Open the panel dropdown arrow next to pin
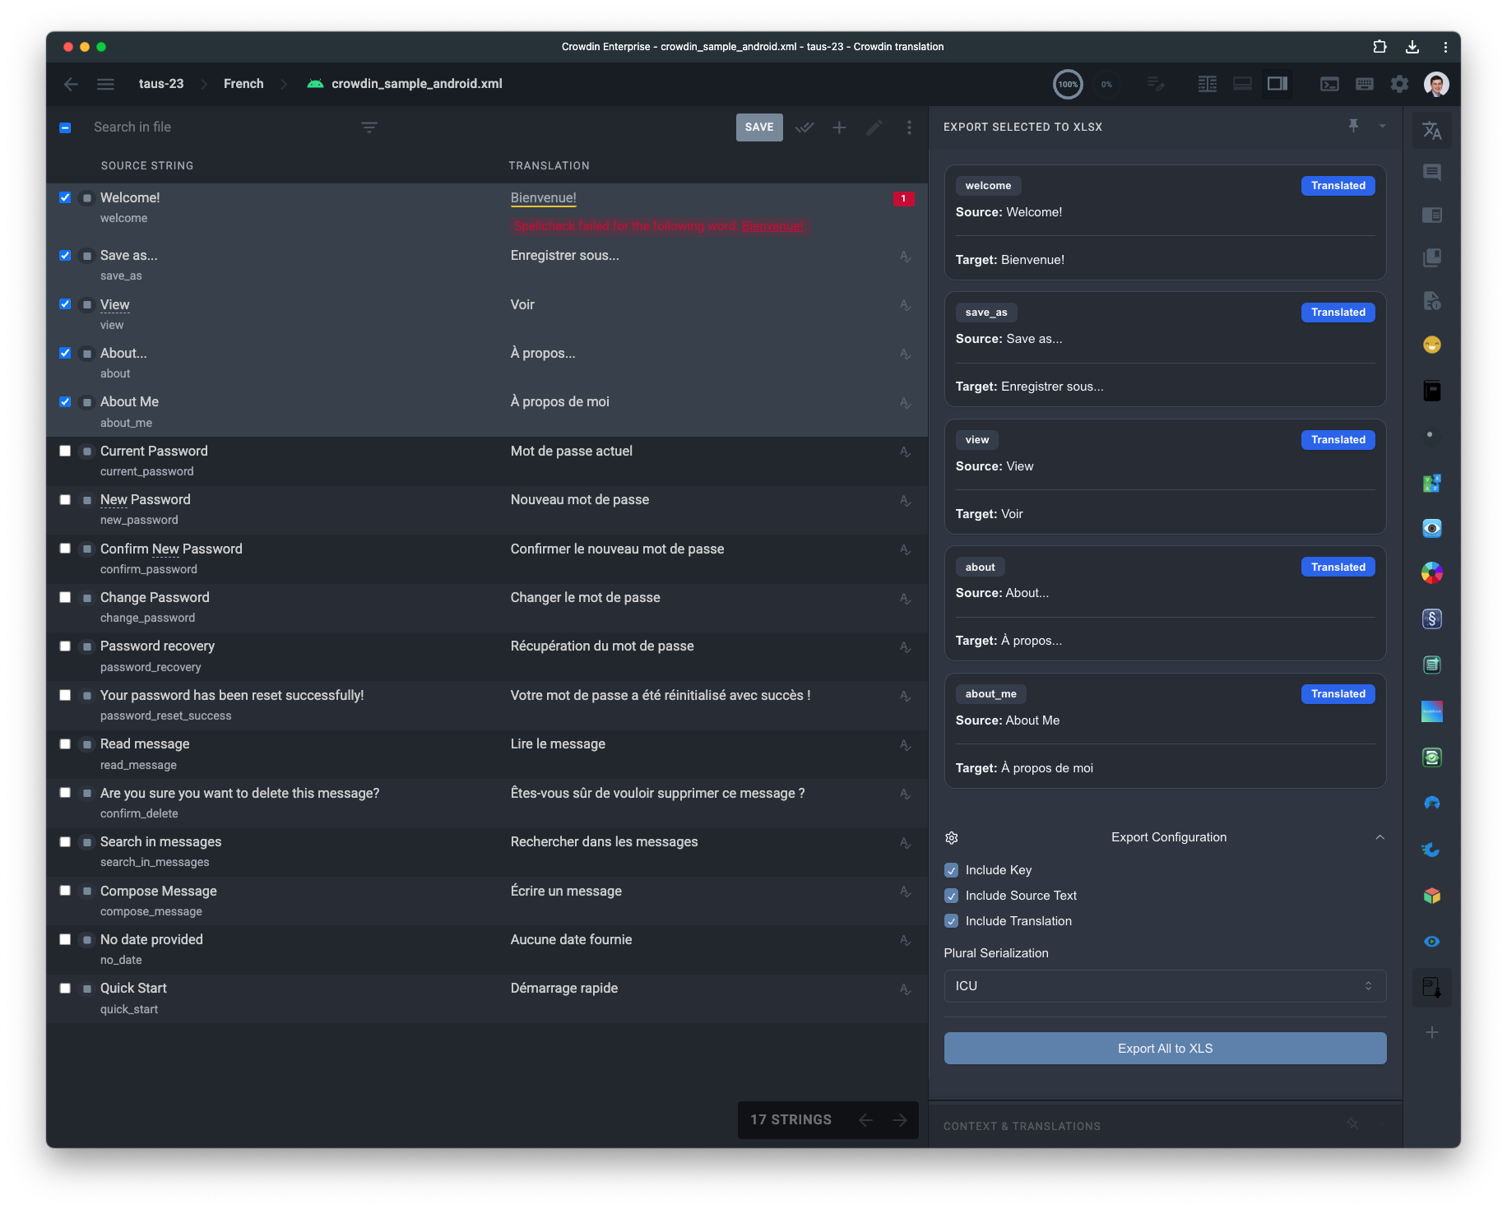 pyautogui.click(x=1383, y=126)
